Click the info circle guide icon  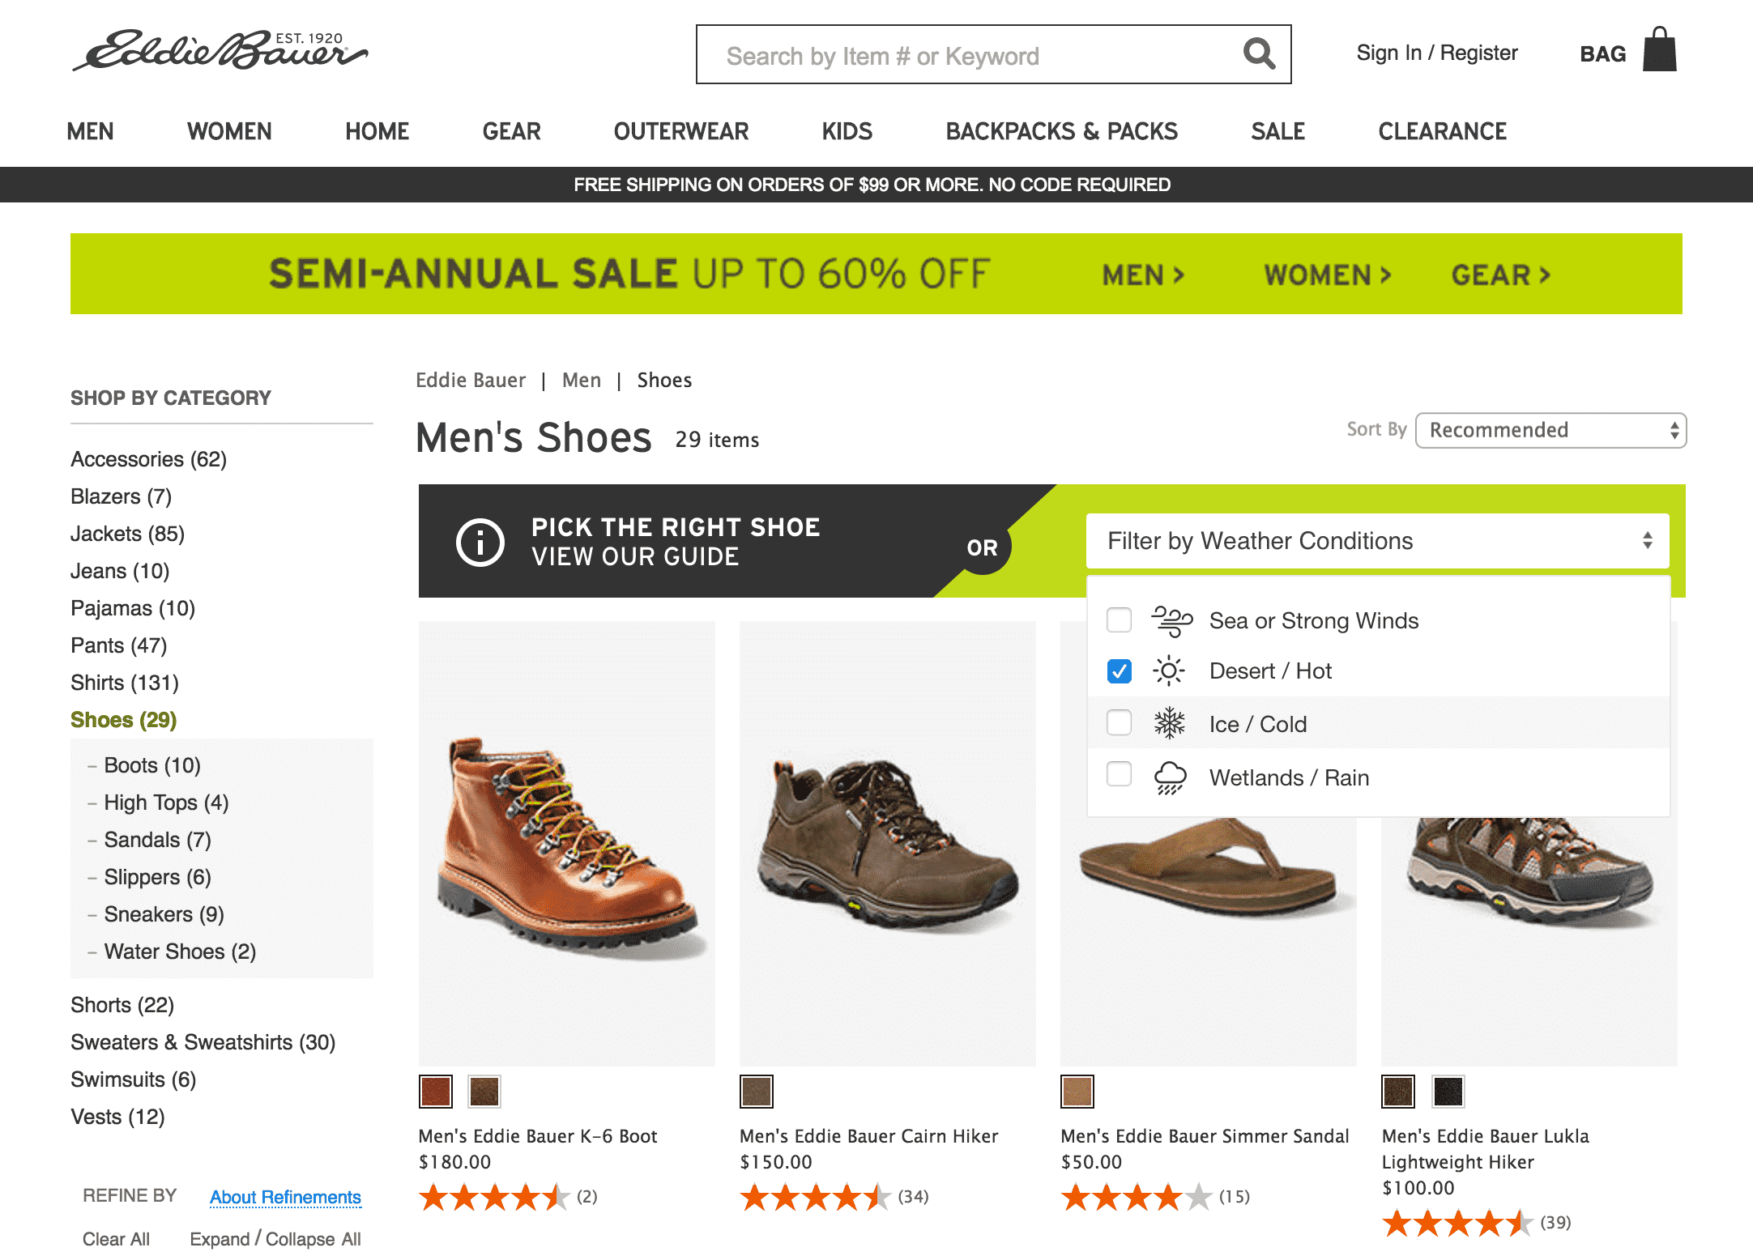(x=480, y=542)
